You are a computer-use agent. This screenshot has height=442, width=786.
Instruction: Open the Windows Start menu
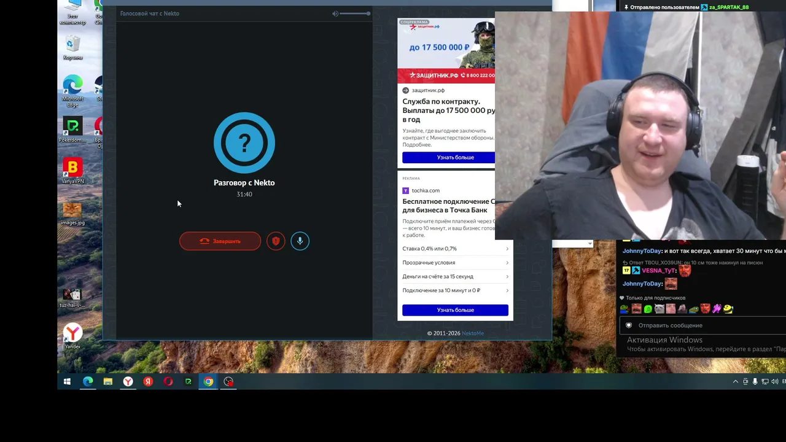(x=67, y=382)
